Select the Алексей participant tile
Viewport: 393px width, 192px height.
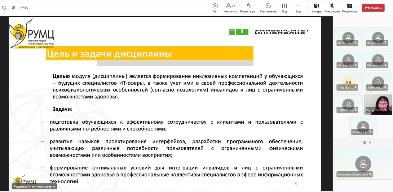click(363, 126)
